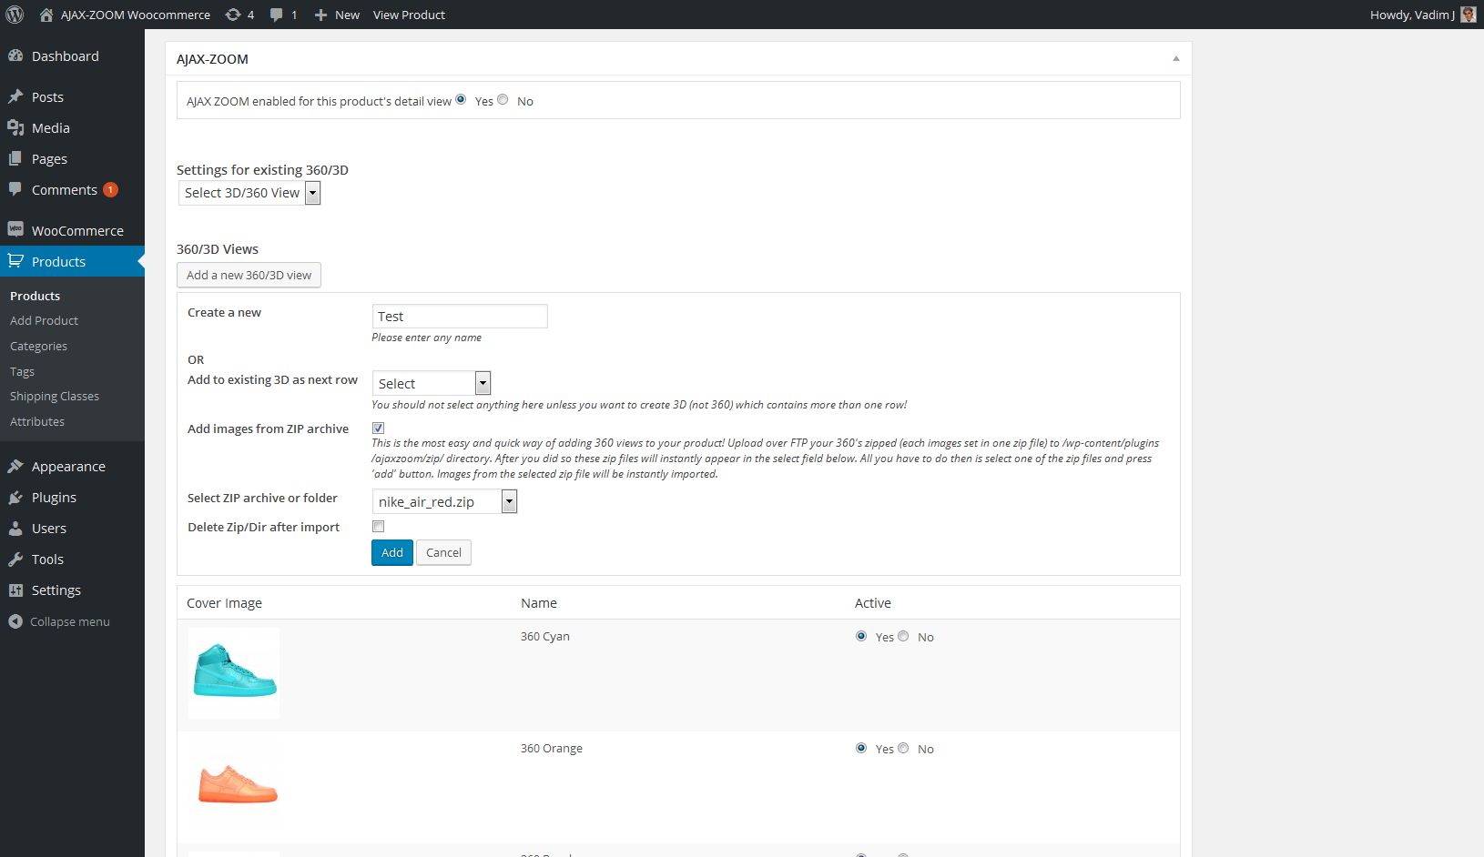This screenshot has height=857, width=1484.
Task: Click the Create a new name field
Action: click(460, 316)
